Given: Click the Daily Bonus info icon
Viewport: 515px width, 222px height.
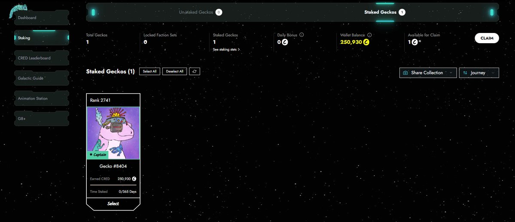Looking at the screenshot, I should pos(302,35).
